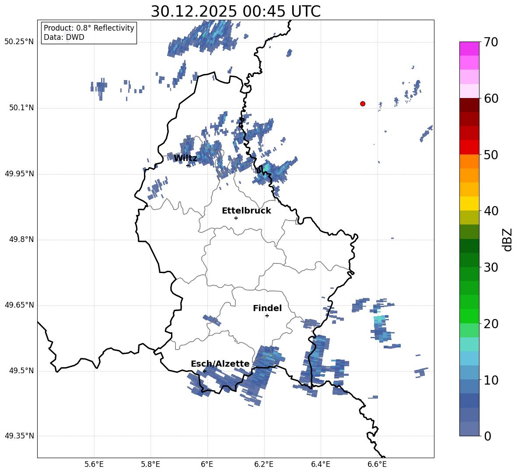Click the dark maroon colorbar swatch below 60

[469, 105]
